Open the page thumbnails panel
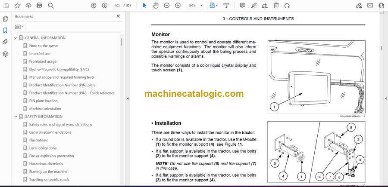 click(6, 19)
